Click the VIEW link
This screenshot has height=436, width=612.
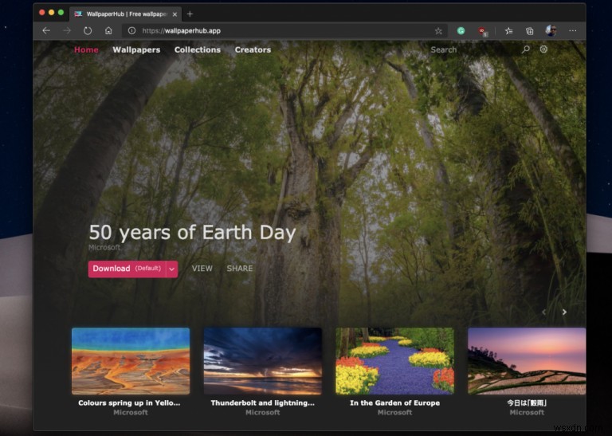(202, 269)
